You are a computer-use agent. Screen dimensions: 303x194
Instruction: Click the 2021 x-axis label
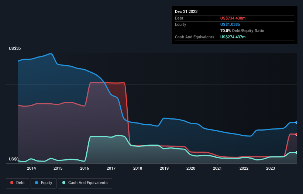pos(217,168)
